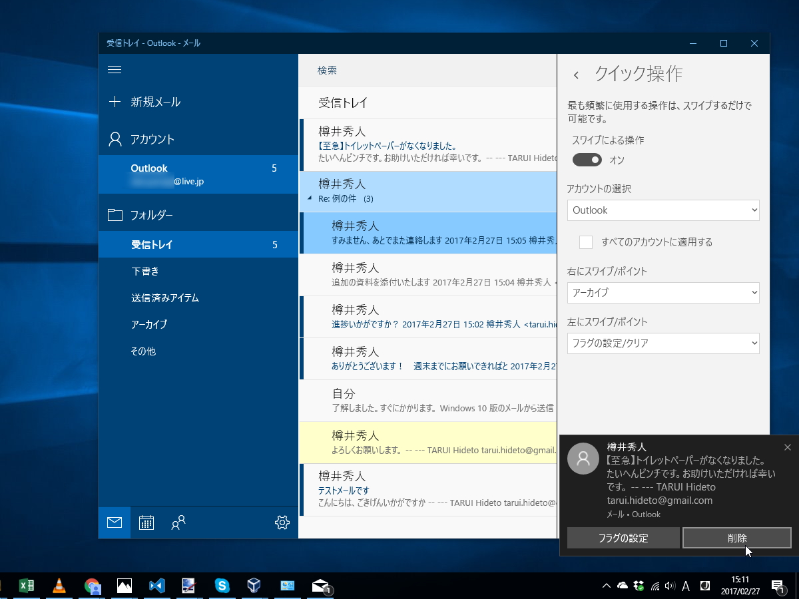The height and width of the screenshot is (599, 799).
Task: Click フラグの設定 on the notification
Action: click(623, 538)
